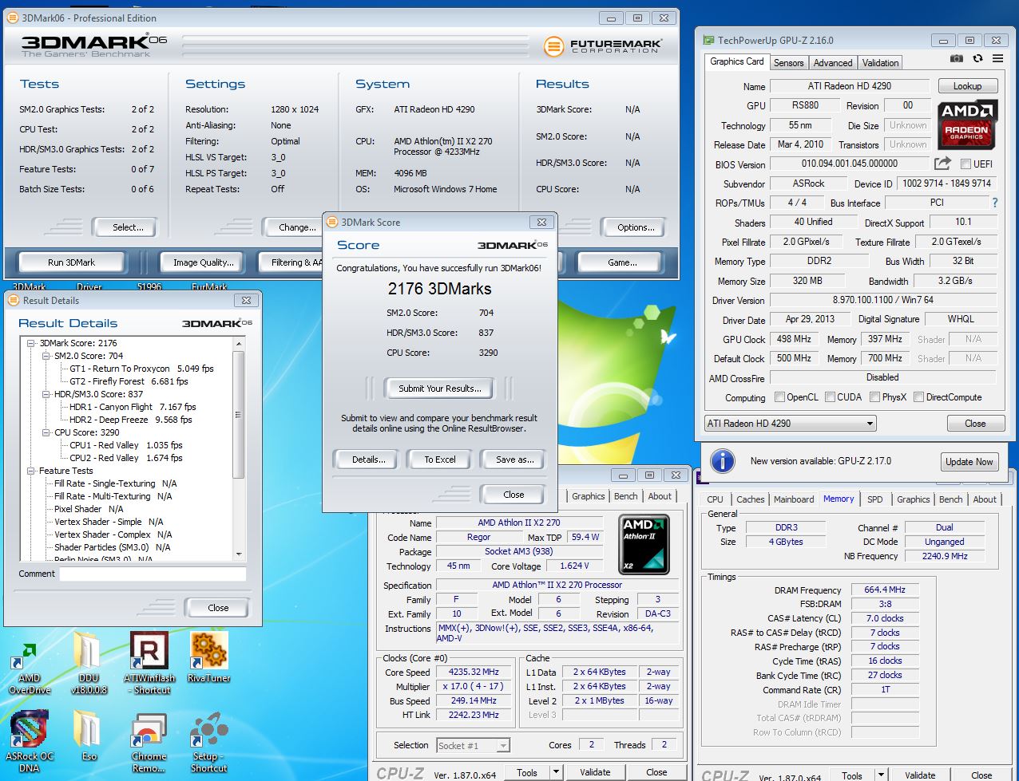Open the ASRock OC DNA desktop icon
1019x781 pixels.
point(28,741)
